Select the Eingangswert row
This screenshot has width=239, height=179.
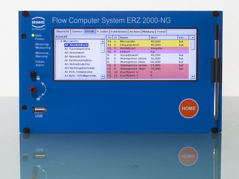click(148, 45)
